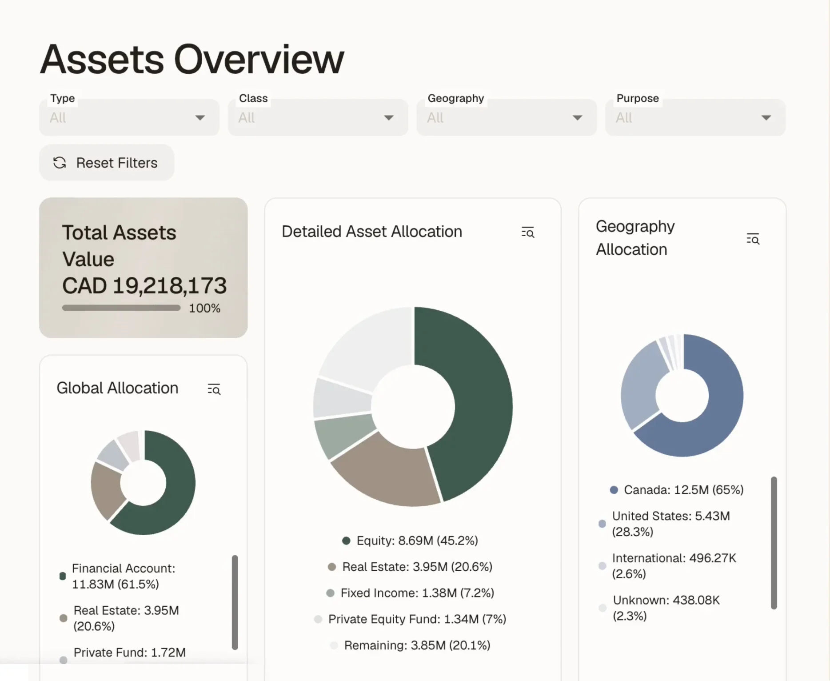Screen dimensions: 830x681
Task: Click the Global Allocation legend scrollbar
Action: coord(235,602)
